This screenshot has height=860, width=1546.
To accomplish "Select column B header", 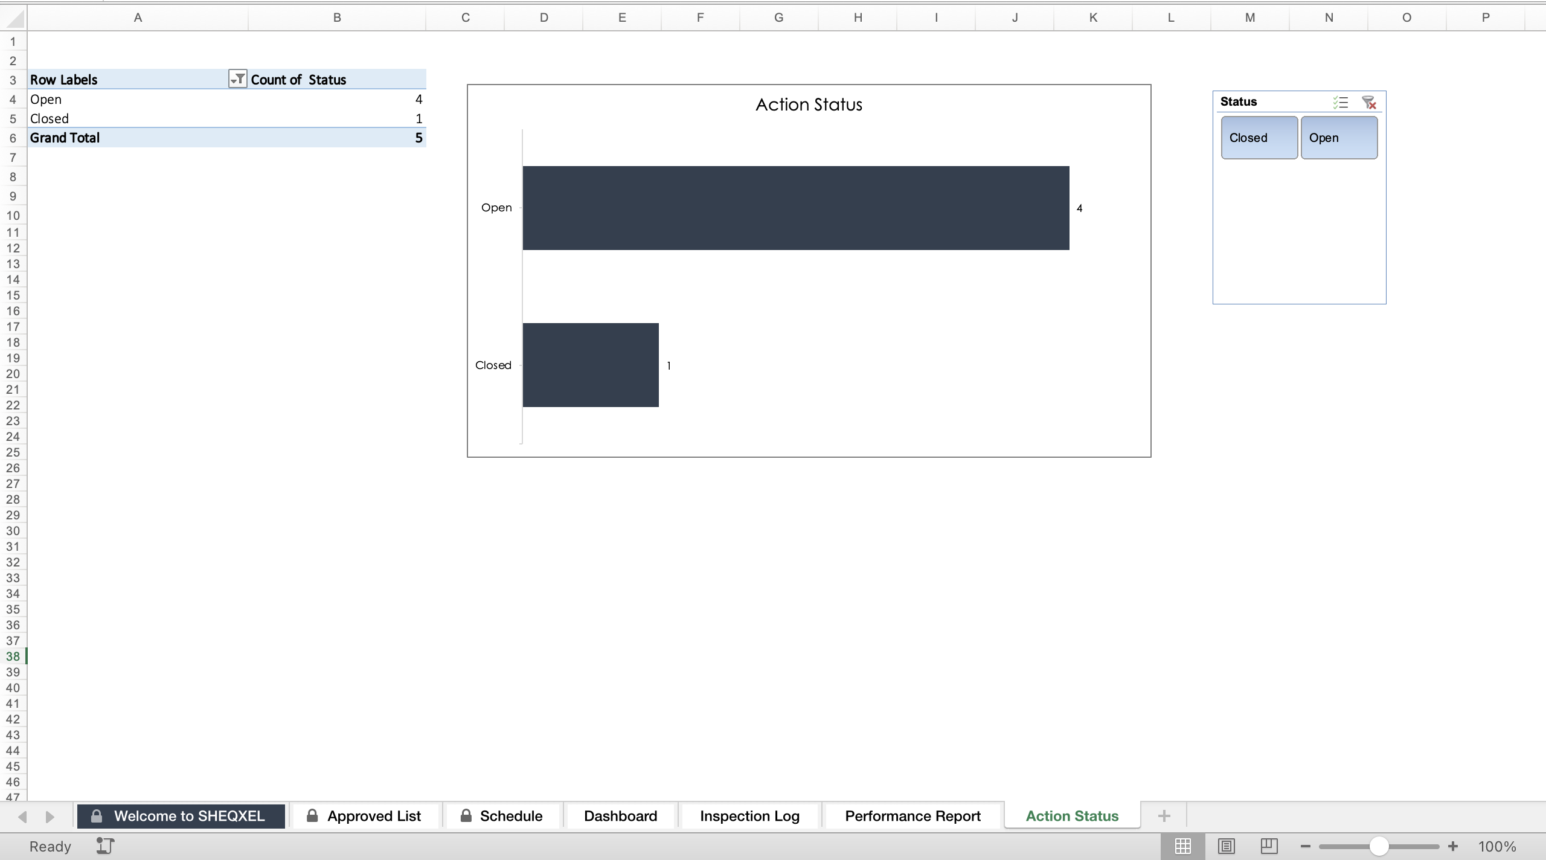I will 337,18.
